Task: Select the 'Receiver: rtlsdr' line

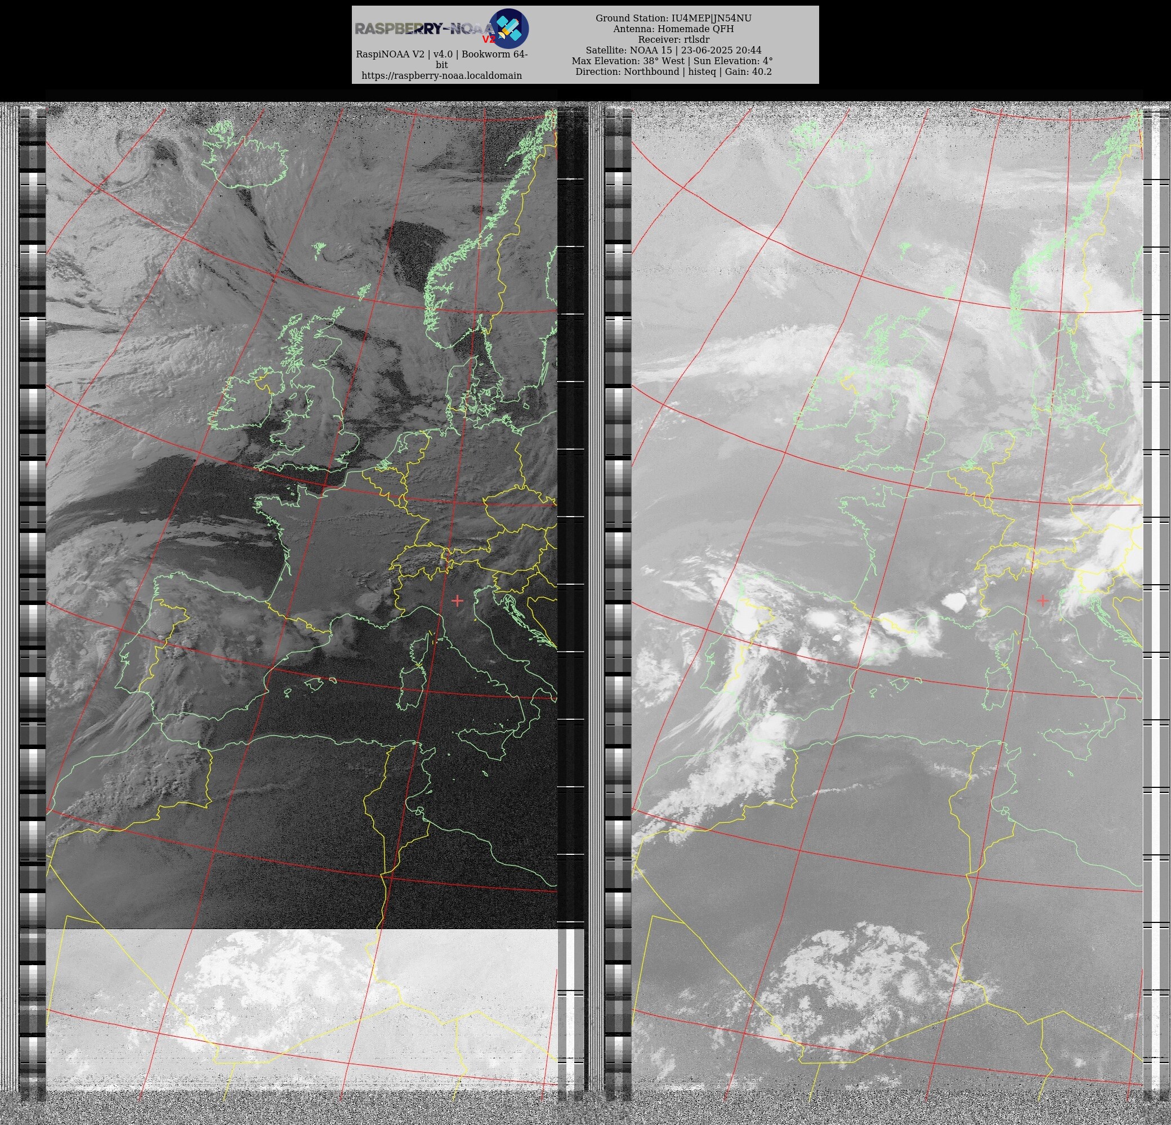Action: 673,40
